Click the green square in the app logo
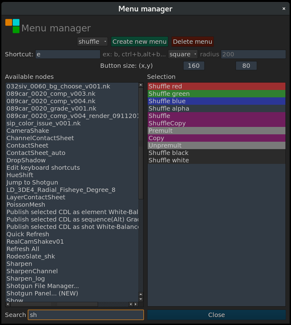Image resolution: width=291 pixels, height=325 pixels. (x=16, y=30)
